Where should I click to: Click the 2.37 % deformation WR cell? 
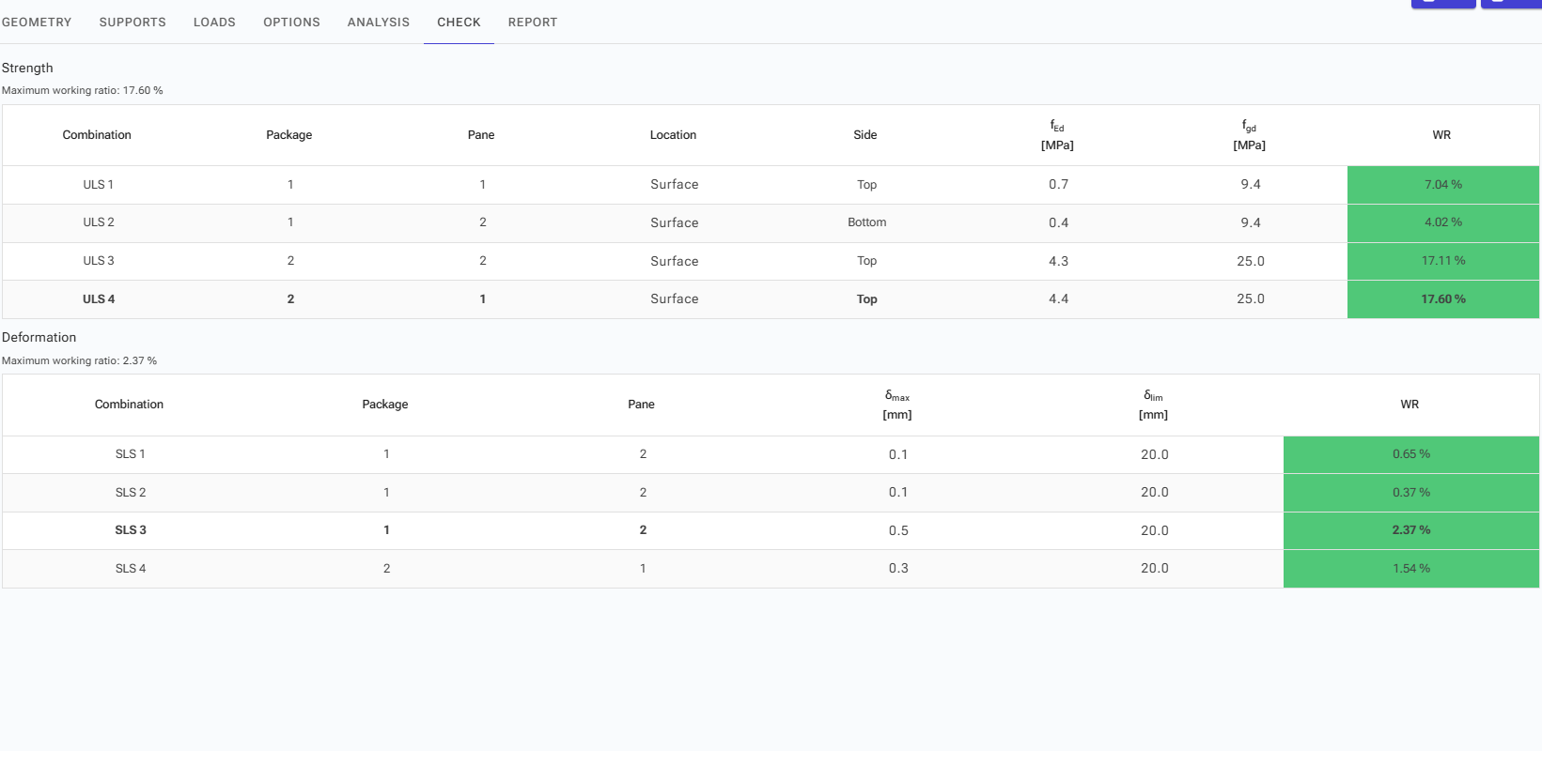point(1410,530)
